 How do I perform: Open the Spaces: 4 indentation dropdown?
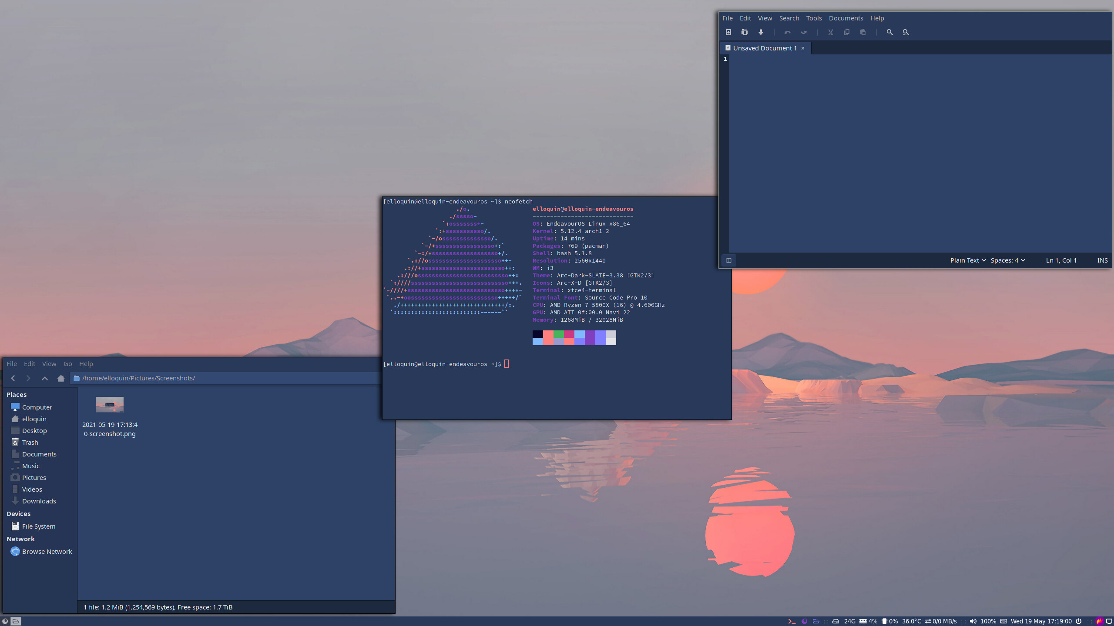(1007, 260)
